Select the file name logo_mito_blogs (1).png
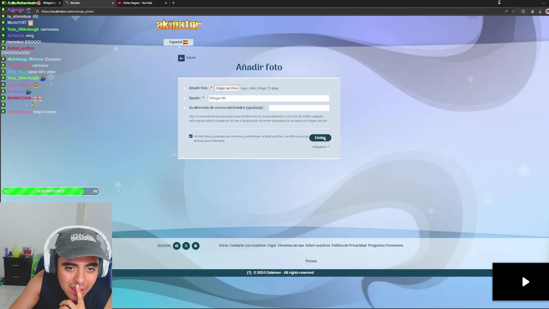Image resolution: width=549 pixels, height=309 pixels. pyautogui.click(x=259, y=88)
